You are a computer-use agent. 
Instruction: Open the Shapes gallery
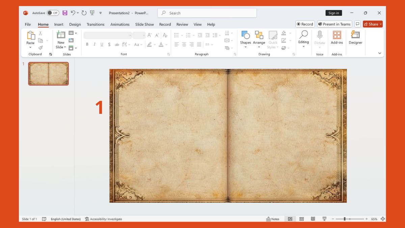[x=245, y=39]
